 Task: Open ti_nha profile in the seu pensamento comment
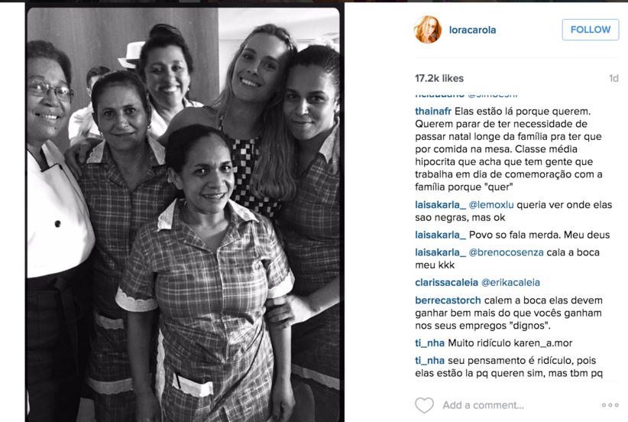tap(429, 361)
